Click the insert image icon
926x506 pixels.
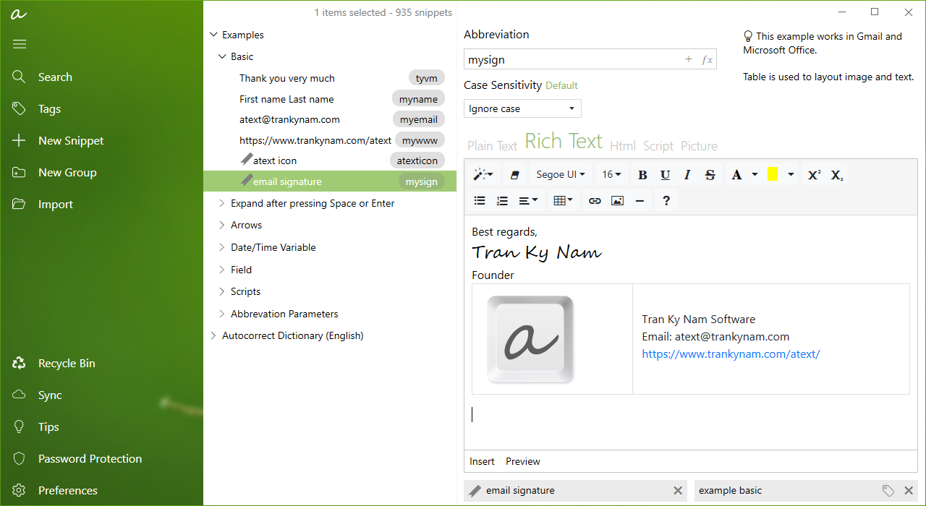point(617,201)
